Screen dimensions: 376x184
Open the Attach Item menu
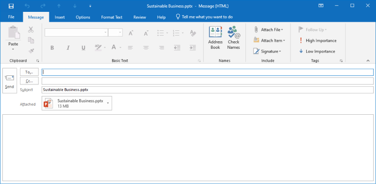[269, 40]
